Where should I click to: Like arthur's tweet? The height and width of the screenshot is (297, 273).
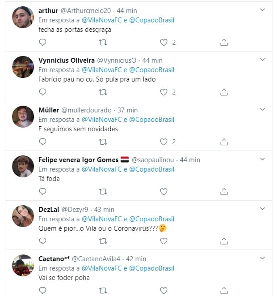tap(164, 43)
